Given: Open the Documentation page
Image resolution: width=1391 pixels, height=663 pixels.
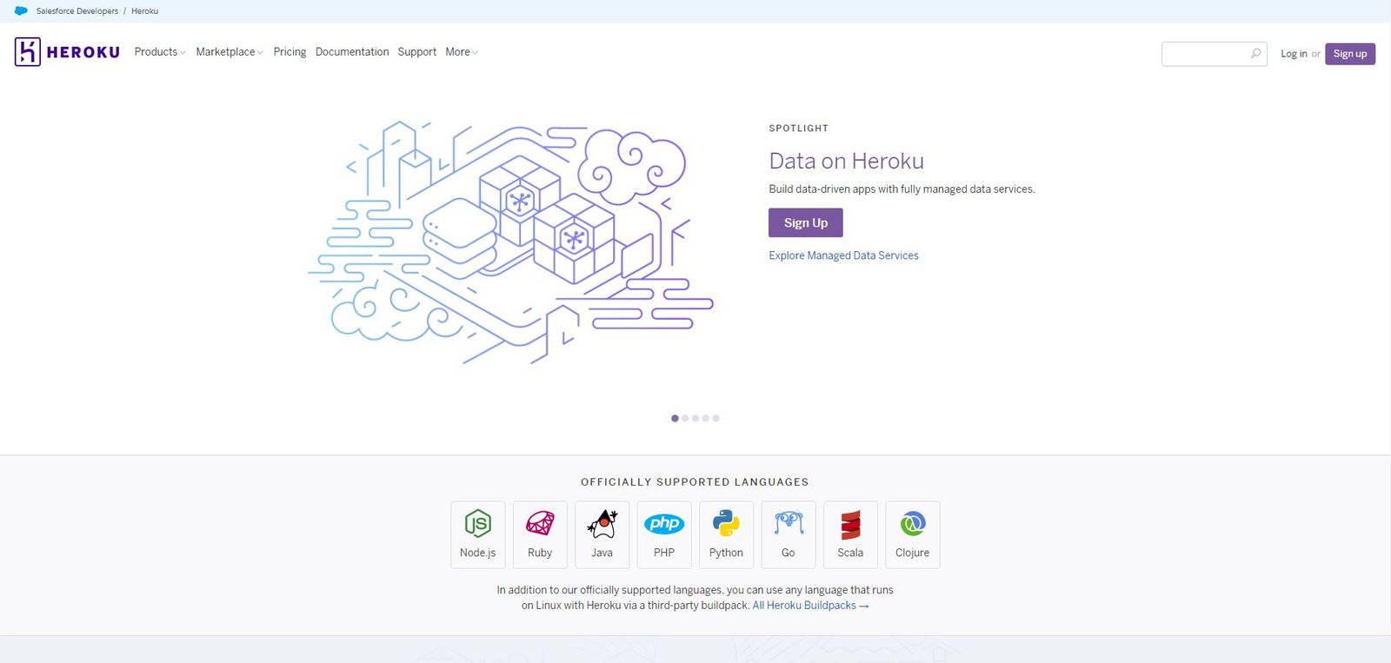Looking at the screenshot, I should (352, 52).
